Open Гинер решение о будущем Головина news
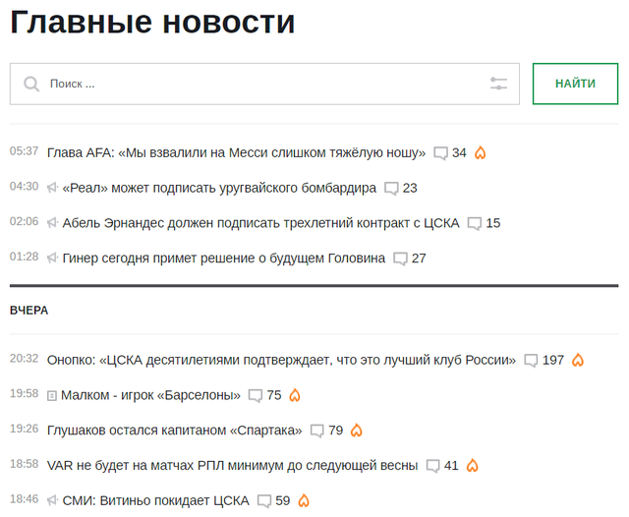This screenshot has width=629, height=517. pyautogui.click(x=224, y=258)
